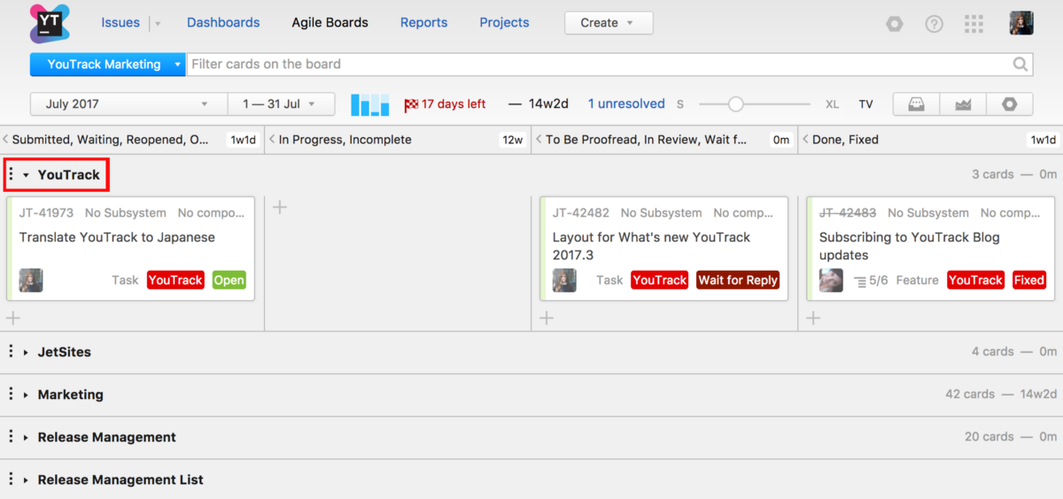Click the 1 unresolved link

coord(626,104)
